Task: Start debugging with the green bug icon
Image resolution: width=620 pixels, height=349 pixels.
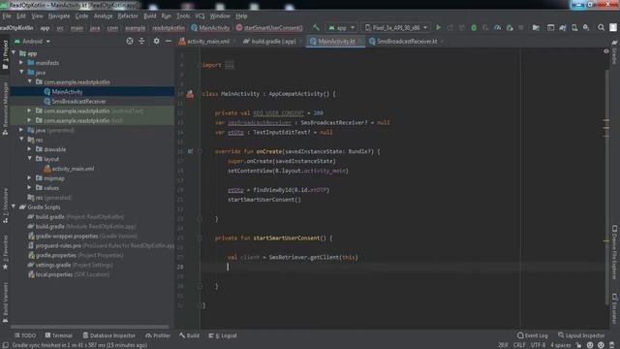Action: click(474, 28)
